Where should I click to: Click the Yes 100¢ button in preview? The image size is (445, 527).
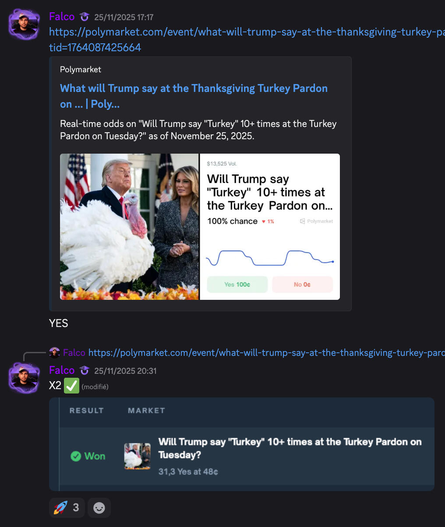(x=237, y=285)
